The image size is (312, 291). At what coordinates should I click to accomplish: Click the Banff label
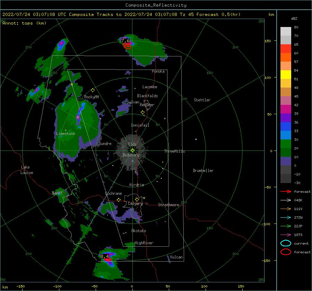click(x=57, y=193)
